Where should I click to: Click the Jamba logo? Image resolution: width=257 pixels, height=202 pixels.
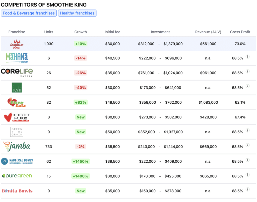(x=17, y=147)
